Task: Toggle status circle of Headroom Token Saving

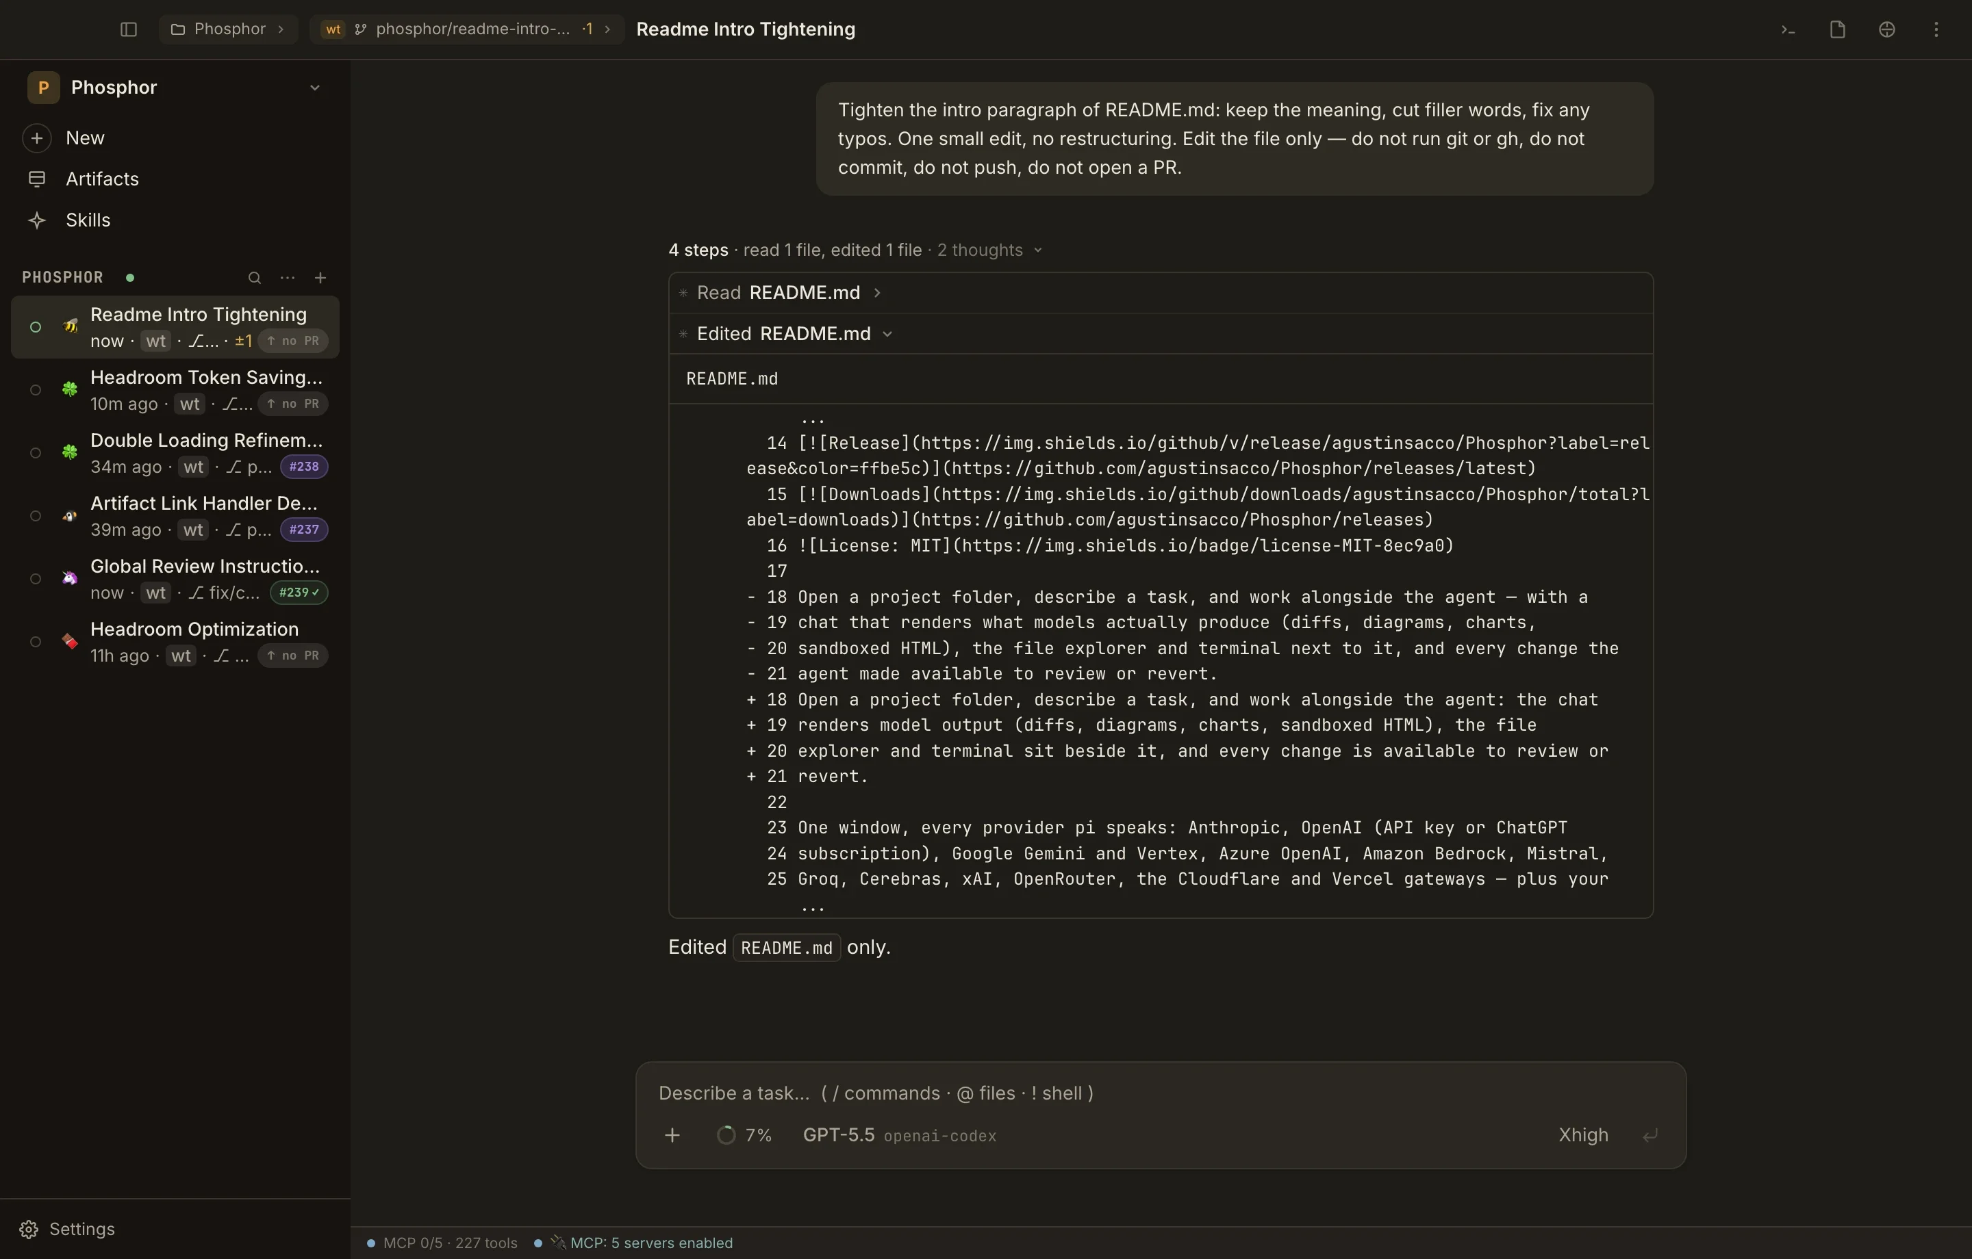Action: click(x=35, y=389)
